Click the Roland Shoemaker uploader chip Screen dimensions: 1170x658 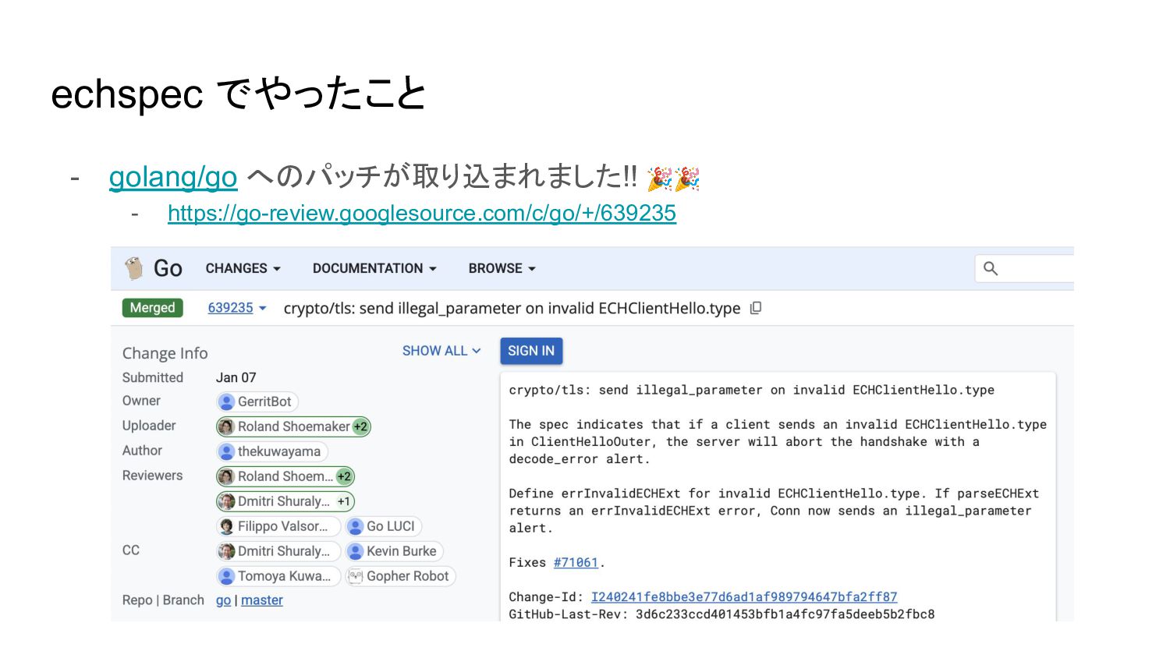(293, 426)
